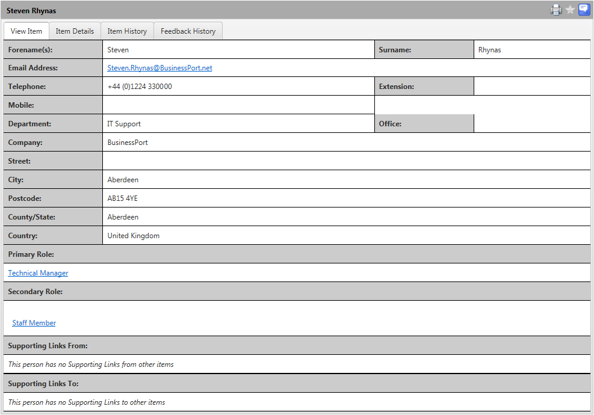Click the BusinessPort company value

(128, 143)
